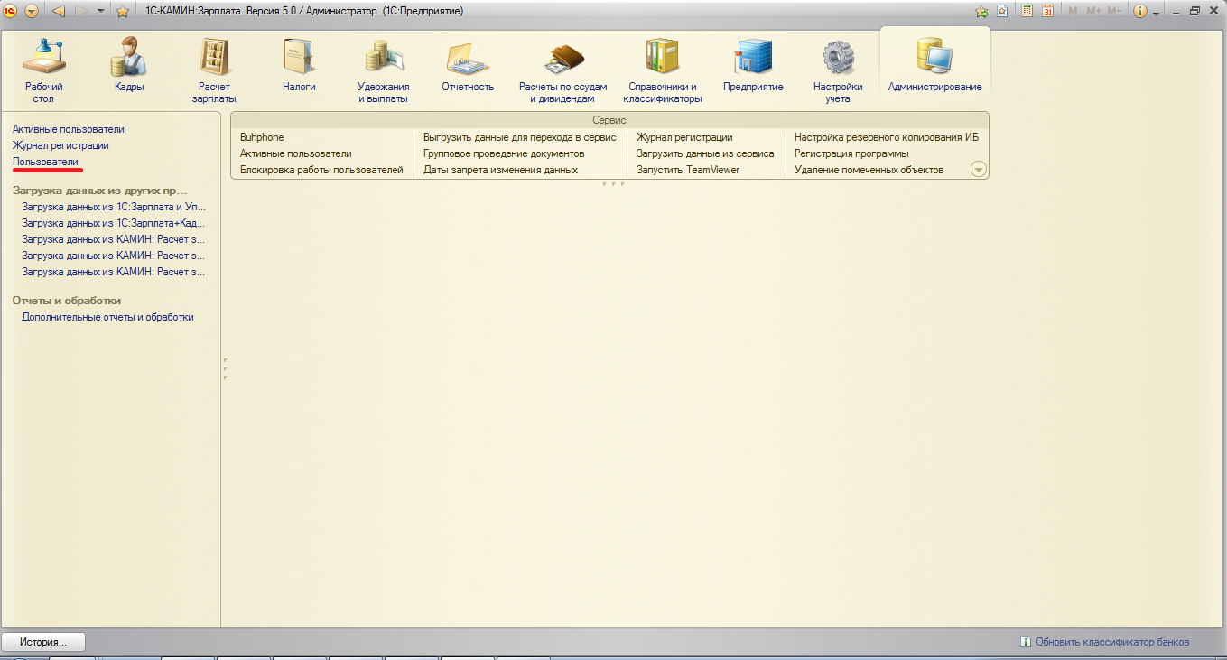Open Пользователи in left panel
1227x660 pixels.
pyautogui.click(x=45, y=162)
